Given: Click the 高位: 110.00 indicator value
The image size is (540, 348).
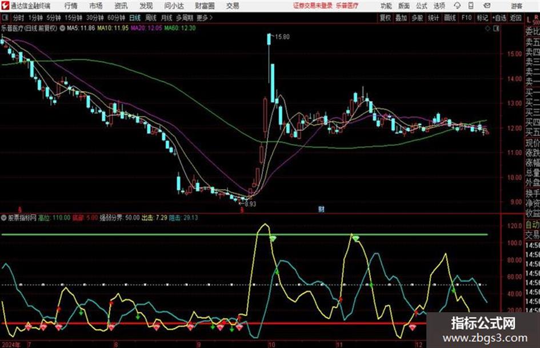Looking at the screenshot, I should (54, 218).
